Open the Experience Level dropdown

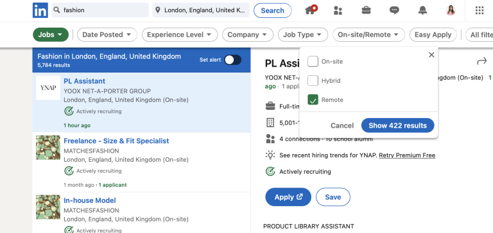click(x=180, y=35)
